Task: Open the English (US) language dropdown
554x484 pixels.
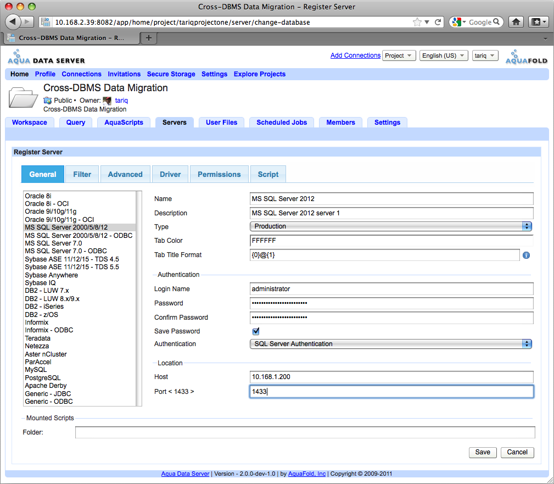Action: 444,55
